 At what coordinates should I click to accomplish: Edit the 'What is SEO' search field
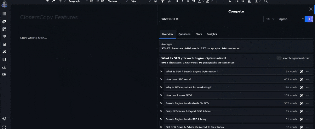coord(211,19)
